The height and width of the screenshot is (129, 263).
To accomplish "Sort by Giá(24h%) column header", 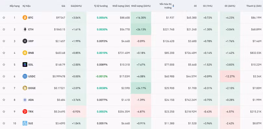I will [x=76, y=6].
